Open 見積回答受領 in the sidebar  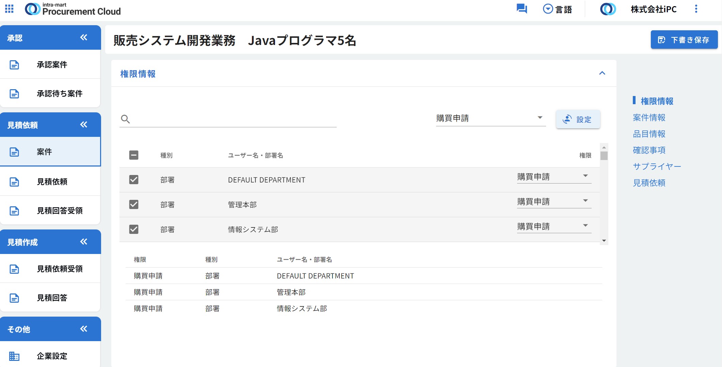pos(50,210)
